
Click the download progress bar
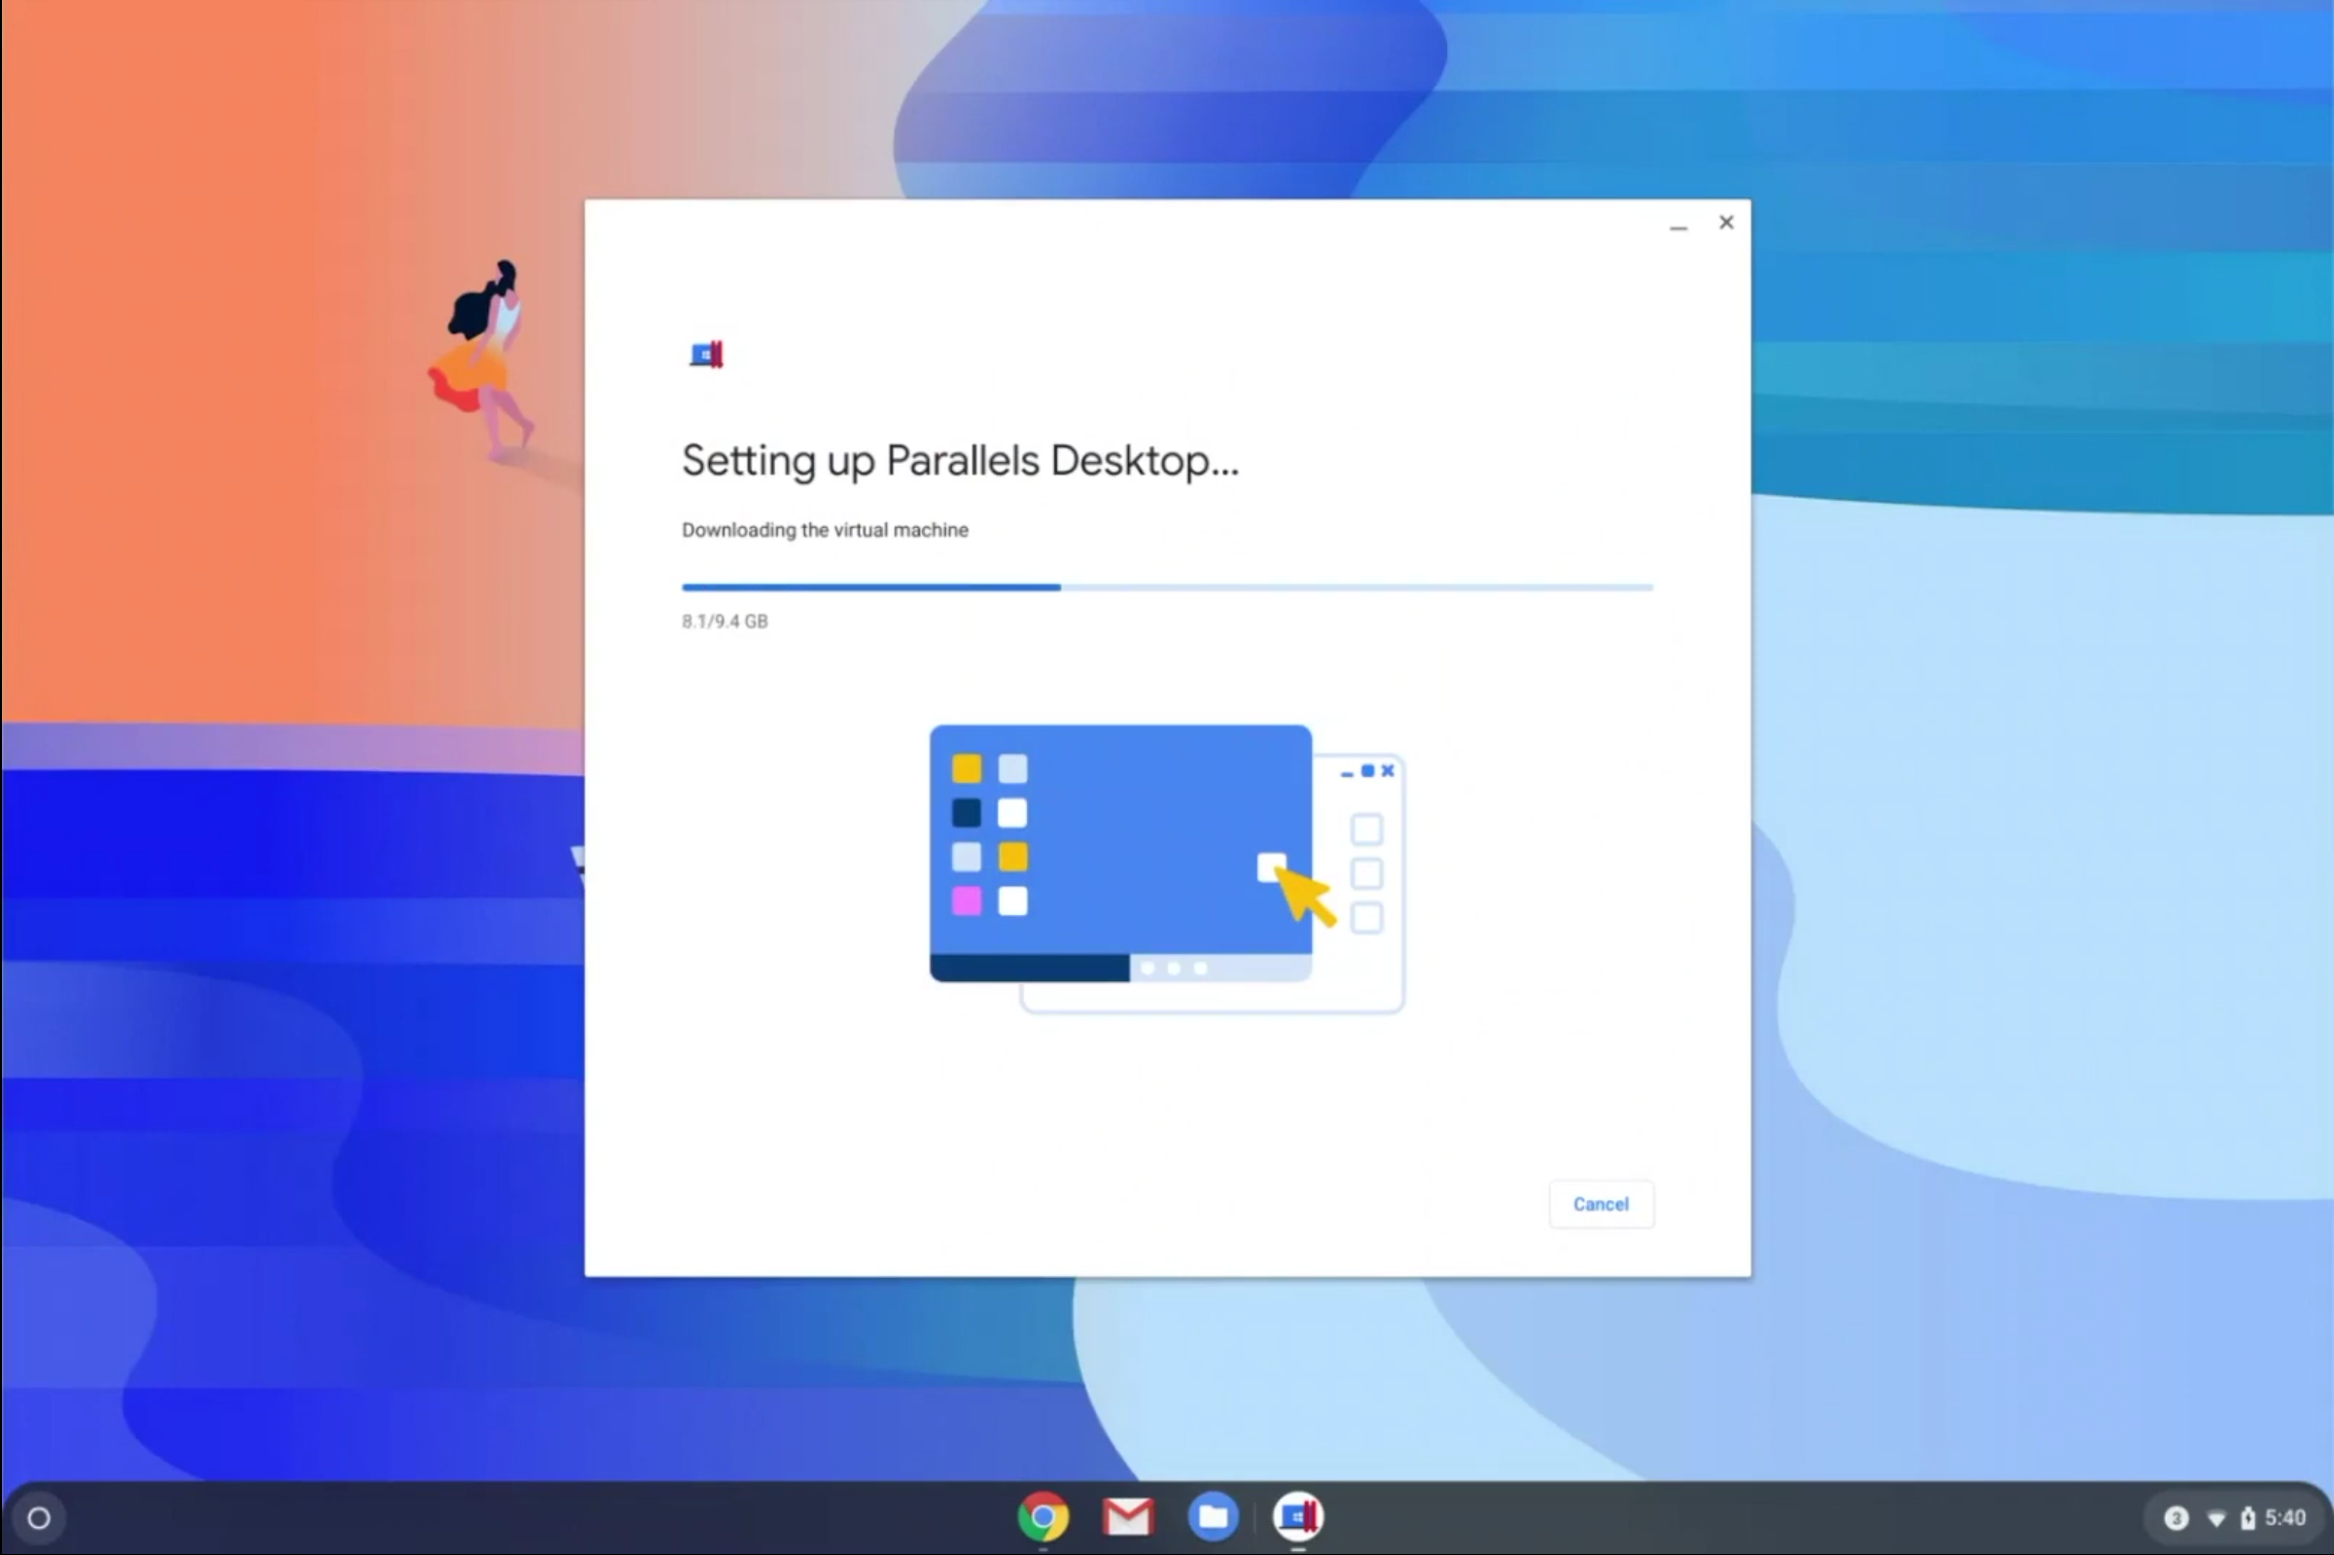1166,588
